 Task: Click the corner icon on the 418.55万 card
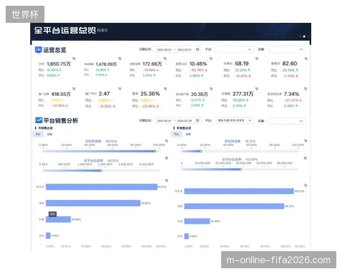74,88
